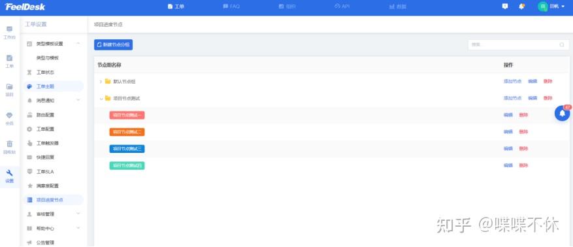Click the 项目进度节点 list icon
573x247 pixels.
click(29, 200)
